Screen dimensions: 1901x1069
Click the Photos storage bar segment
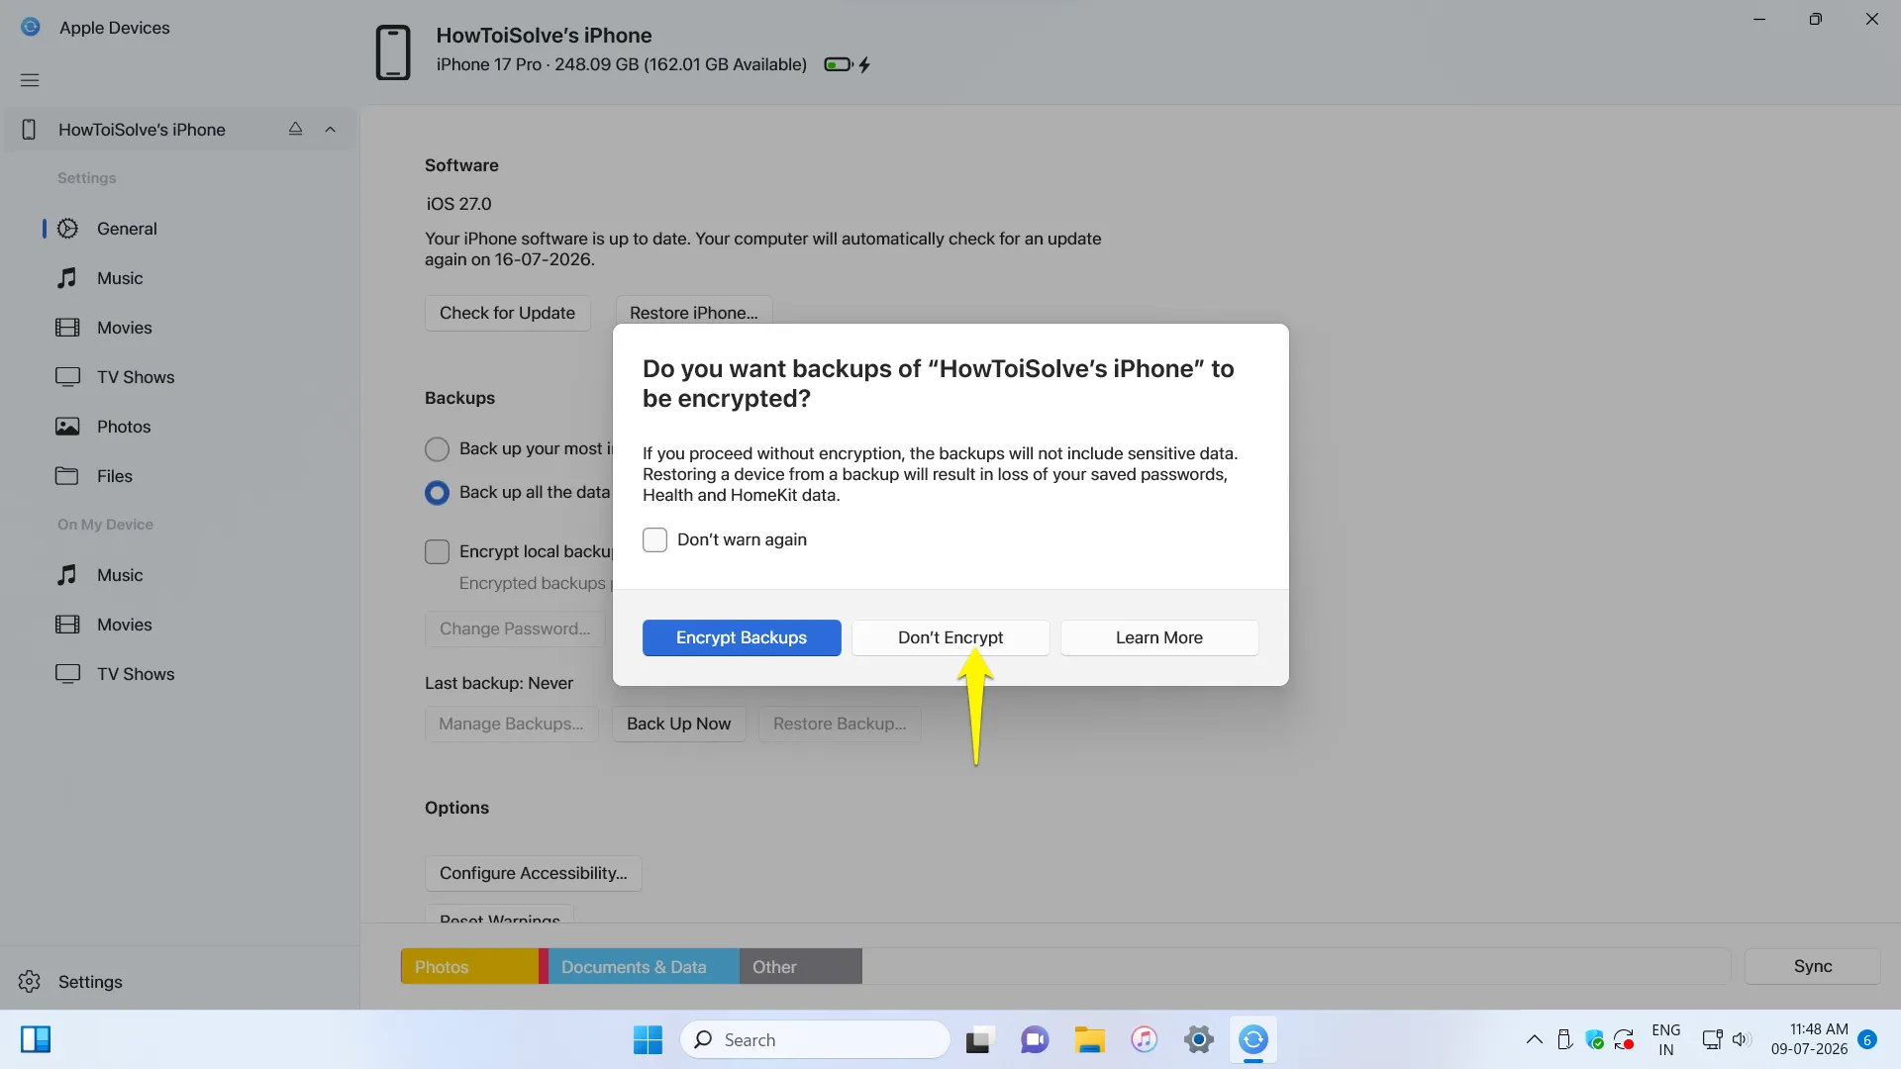pos(469,966)
